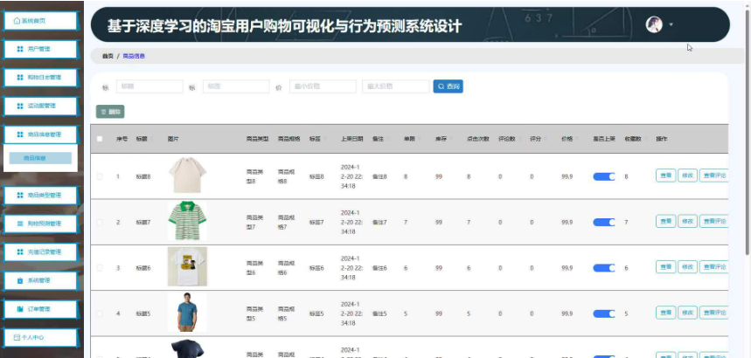Open 系统首页 in the sidebar
The width and height of the screenshot is (751, 358).
tap(41, 21)
